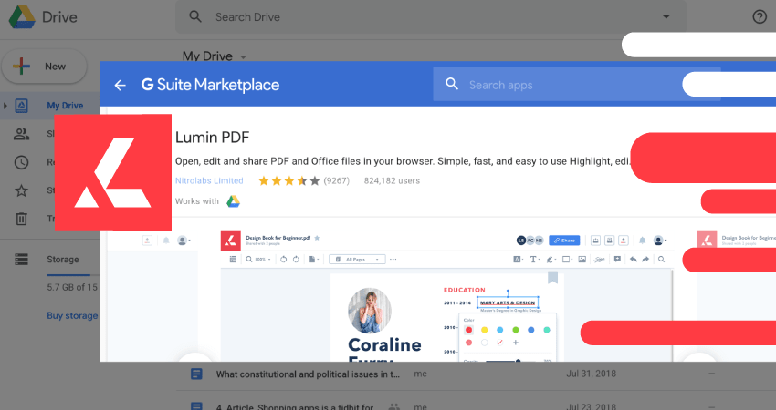Click the Storage icon in sidebar
Screen dimensions: 776x410
[x=22, y=260]
